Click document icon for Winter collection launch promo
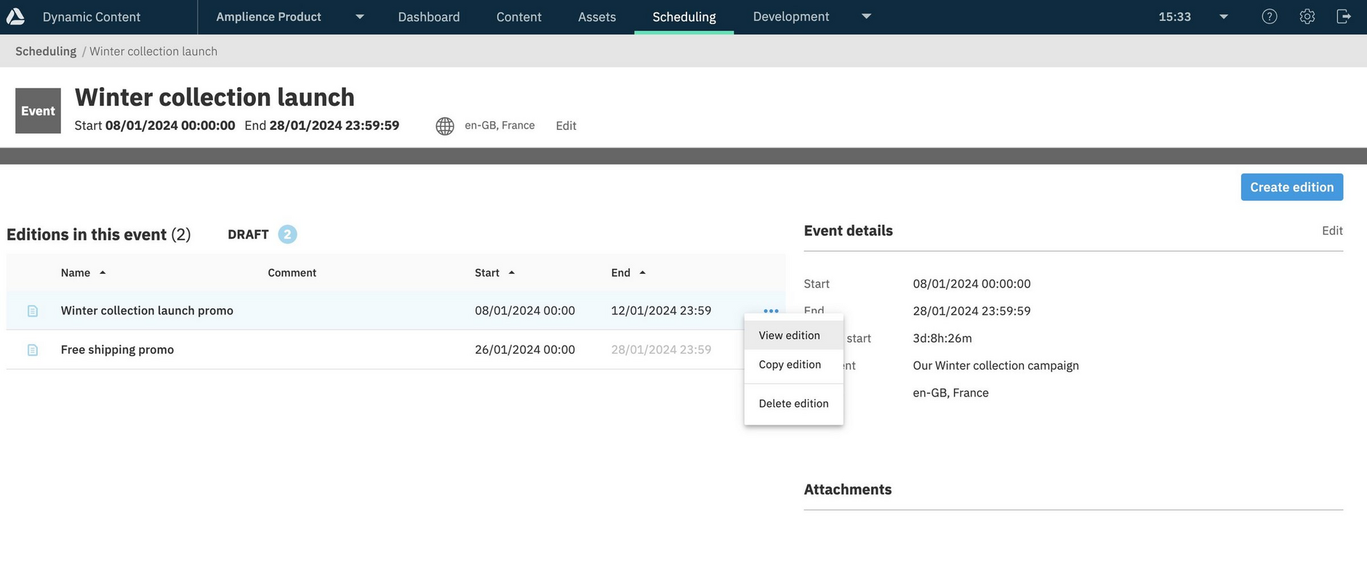 point(33,311)
